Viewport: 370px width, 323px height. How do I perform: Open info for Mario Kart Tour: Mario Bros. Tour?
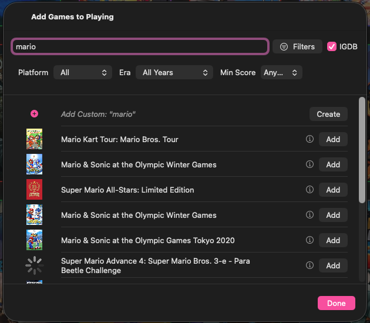pyautogui.click(x=310, y=139)
